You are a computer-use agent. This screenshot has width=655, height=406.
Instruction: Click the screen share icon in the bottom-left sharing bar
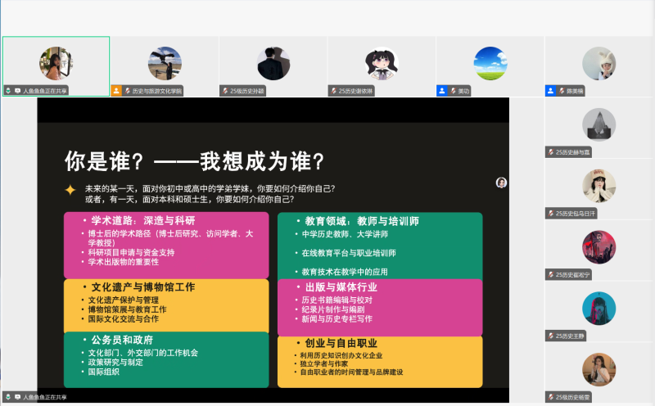coord(17,397)
